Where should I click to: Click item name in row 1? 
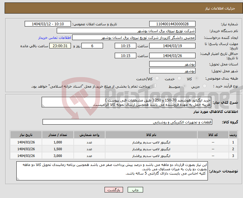[x=151, y=142]
